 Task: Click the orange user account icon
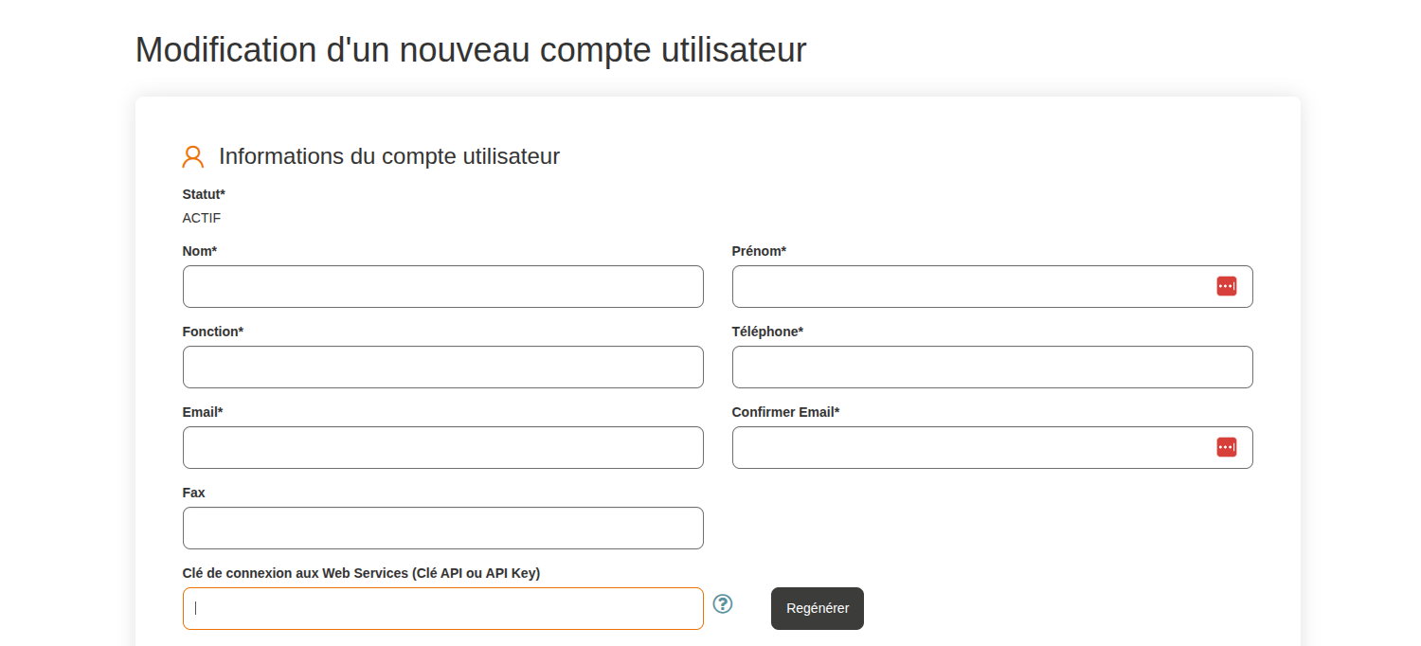click(193, 156)
